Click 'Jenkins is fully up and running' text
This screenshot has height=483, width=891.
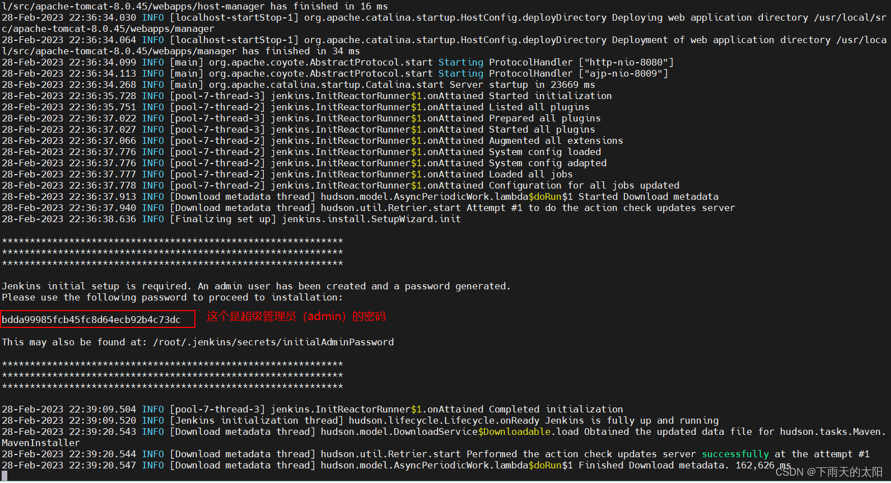(x=632, y=420)
